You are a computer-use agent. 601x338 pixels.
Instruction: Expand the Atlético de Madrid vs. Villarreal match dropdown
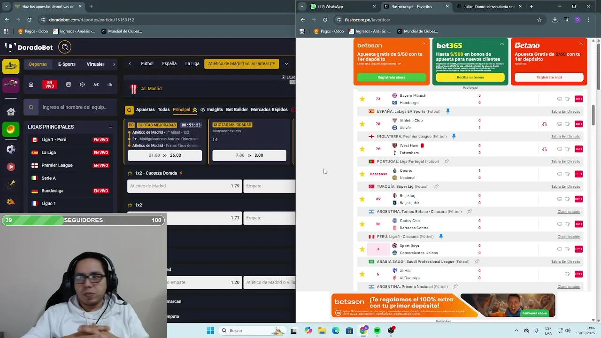tap(286, 64)
